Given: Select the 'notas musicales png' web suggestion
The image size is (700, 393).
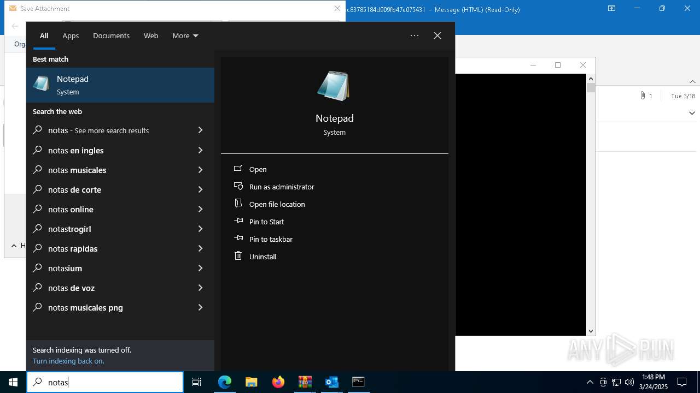Looking at the screenshot, I should coord(120,307).
